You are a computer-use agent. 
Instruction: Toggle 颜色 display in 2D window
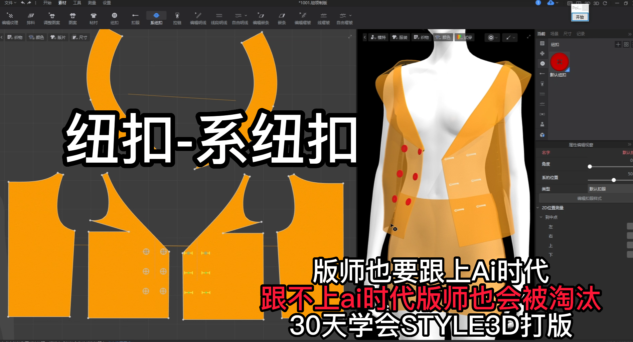[x=36, y=37]
